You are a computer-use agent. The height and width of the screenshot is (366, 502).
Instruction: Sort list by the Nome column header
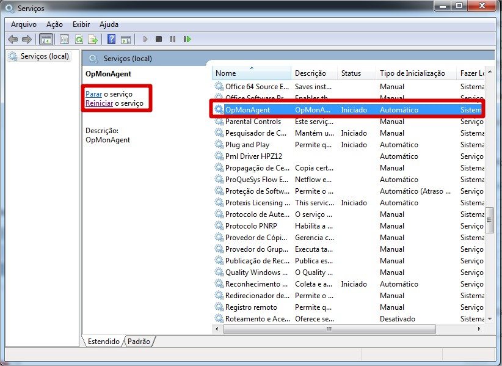250,73
